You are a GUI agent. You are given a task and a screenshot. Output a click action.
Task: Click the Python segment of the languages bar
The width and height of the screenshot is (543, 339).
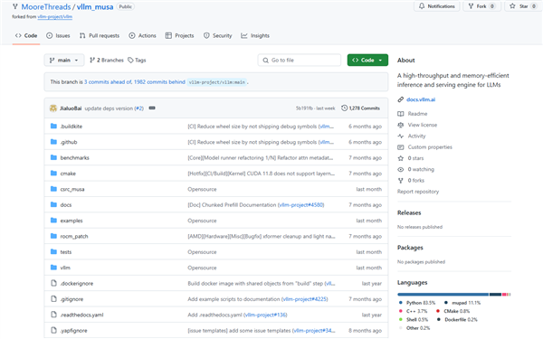(443, 295)
